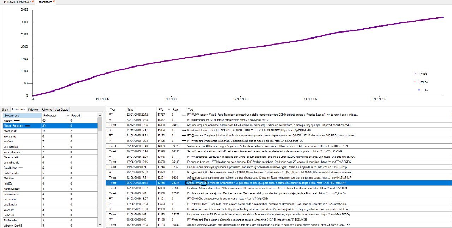Click the Replies legend marker in chart

click(415, 82)
